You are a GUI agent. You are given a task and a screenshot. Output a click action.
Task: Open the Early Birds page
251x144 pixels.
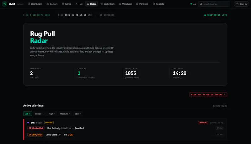(x=108, y=4)
